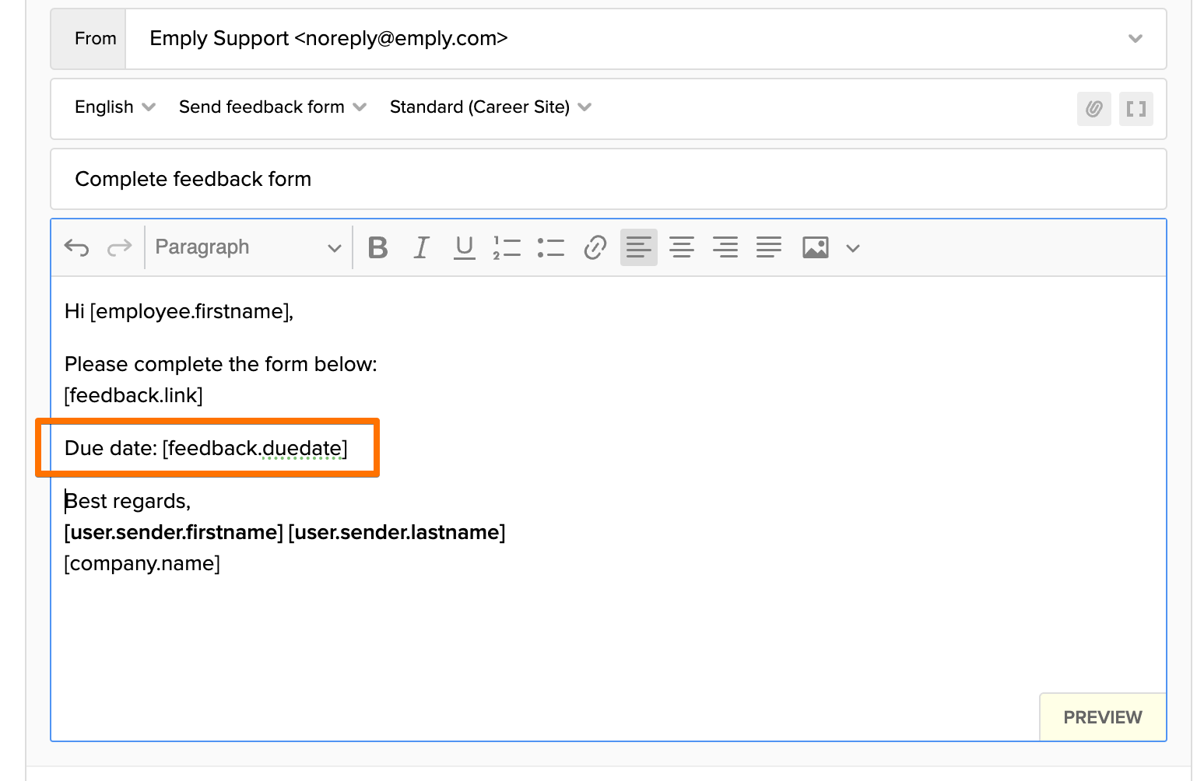The image size is (1197, 781).
Task: Toggle bold formatting
Action: [377, 247]
